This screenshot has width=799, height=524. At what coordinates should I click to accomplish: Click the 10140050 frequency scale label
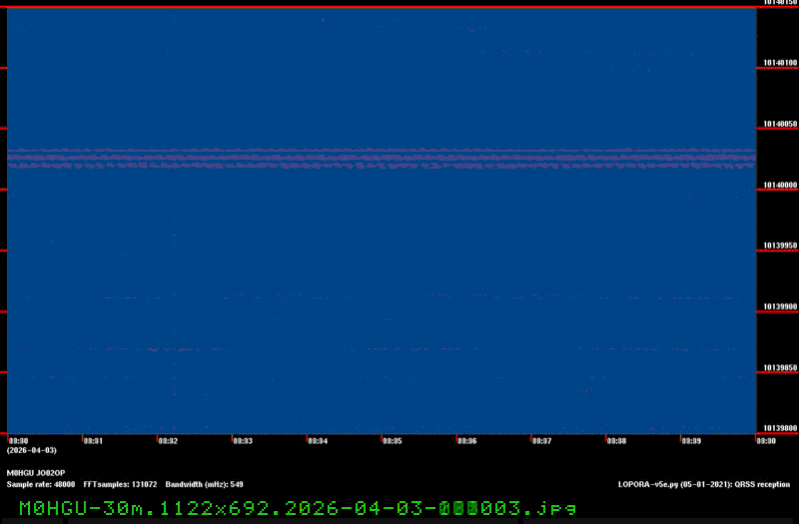[x=780, y=124]
